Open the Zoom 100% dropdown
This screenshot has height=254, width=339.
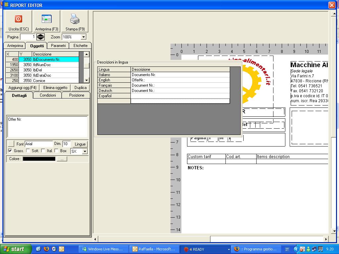(x=83, y=37)
